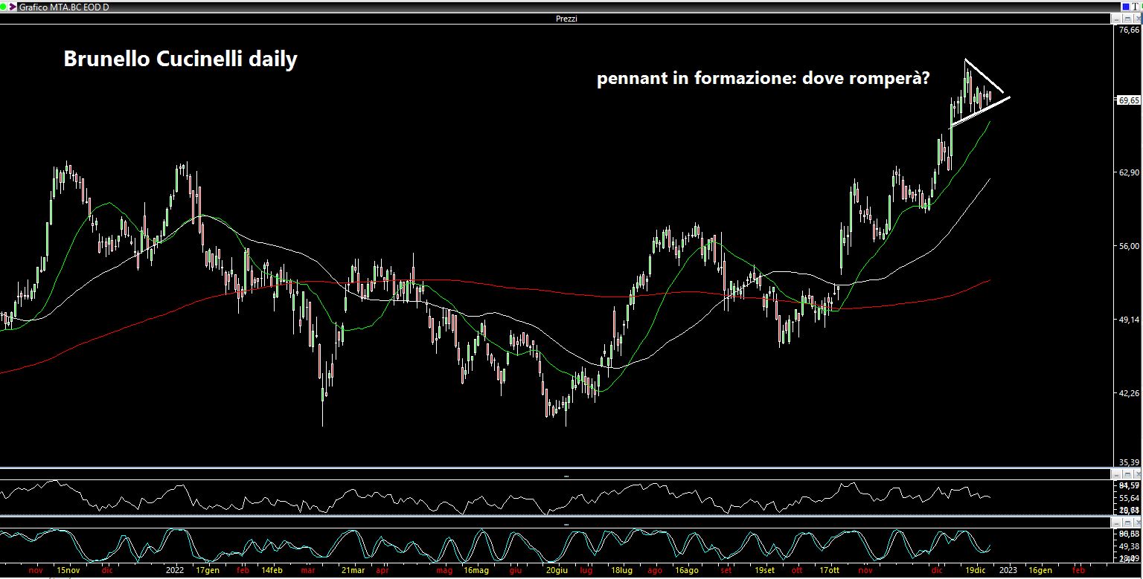Viewport: 1143px width, 579px height.
Task: Click the 69,65 price axis label
Action: coord(1129,100)
